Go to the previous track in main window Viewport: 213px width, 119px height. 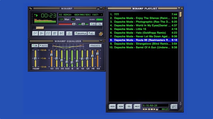tap(35, 34)
